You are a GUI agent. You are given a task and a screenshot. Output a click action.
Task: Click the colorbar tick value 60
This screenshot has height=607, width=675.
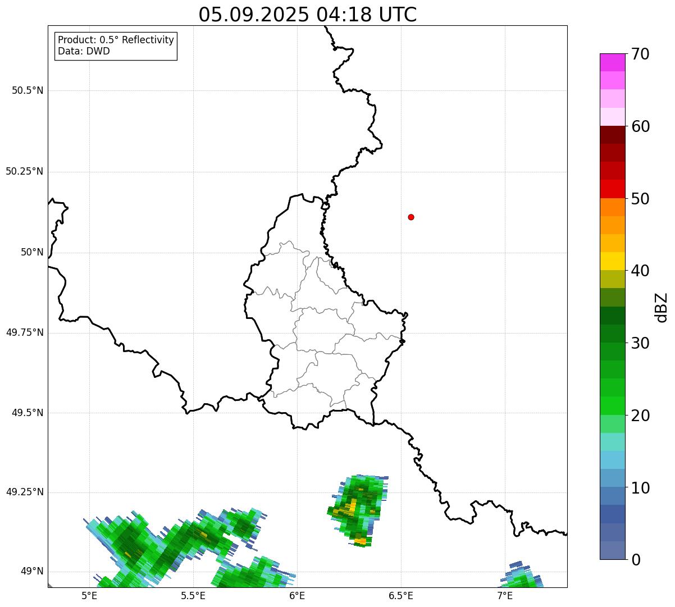[640, 126]
